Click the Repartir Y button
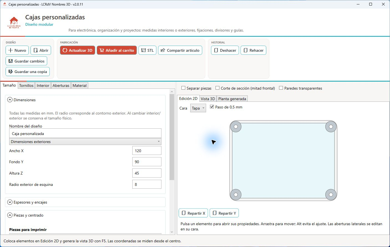The width and height of the screenshot is (390, 247). coord(224,213)
